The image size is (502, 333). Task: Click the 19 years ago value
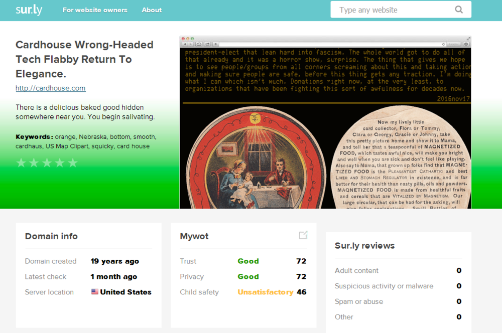[114, 261]
